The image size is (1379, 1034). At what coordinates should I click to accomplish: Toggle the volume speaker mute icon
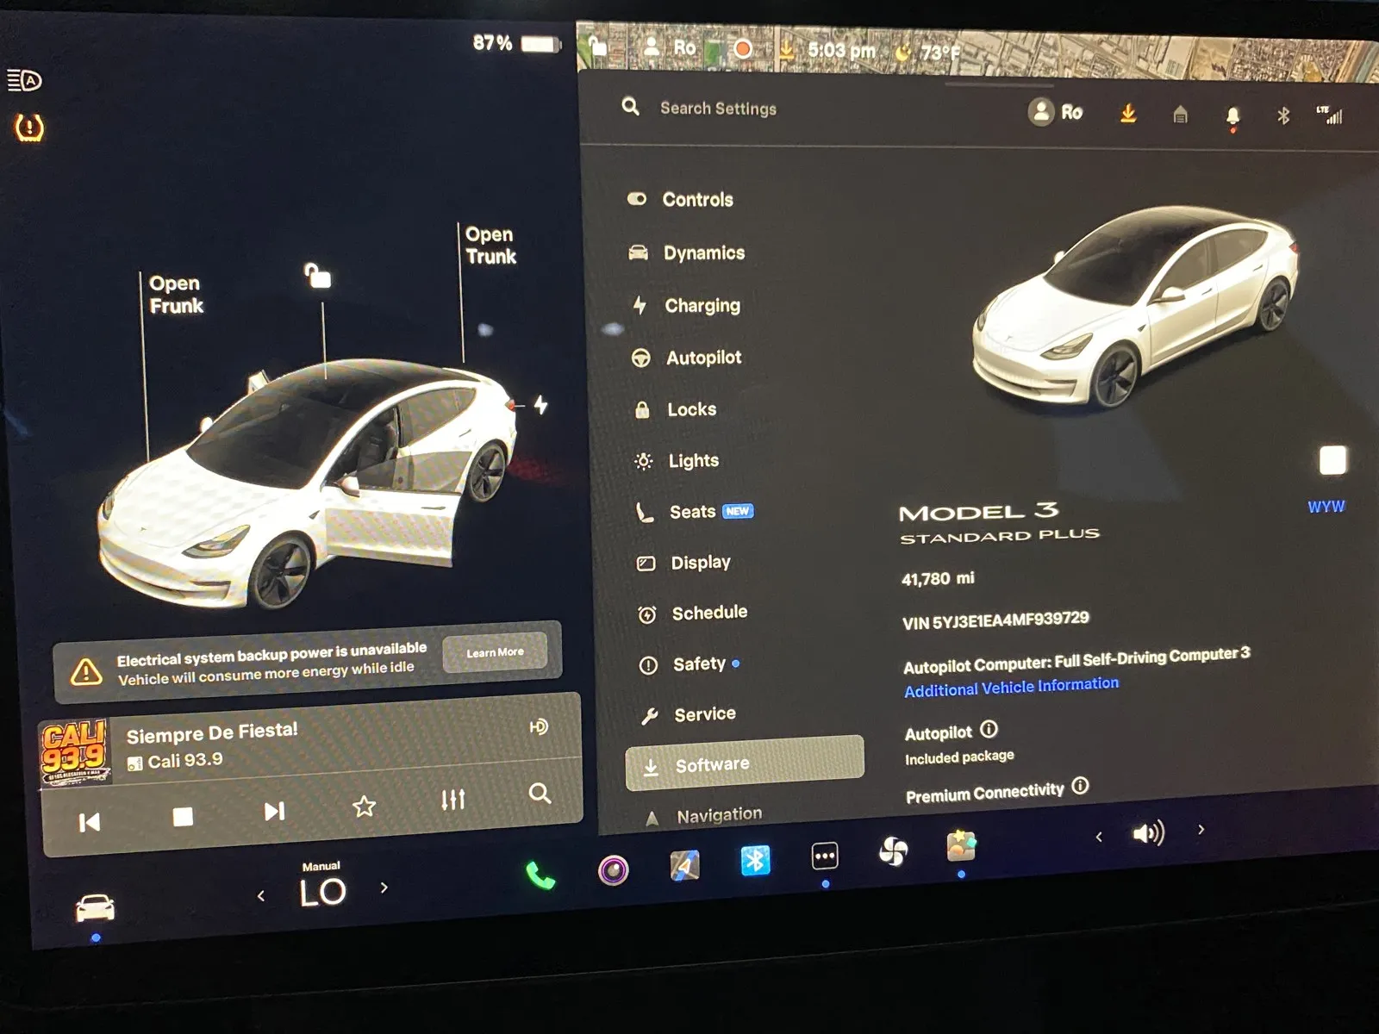[1148, 833]
